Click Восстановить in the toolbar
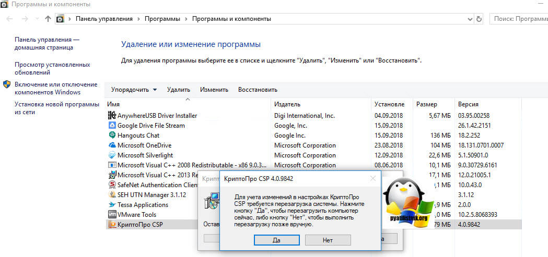Screen dimensions: 548x257 click(x=258, y=90)
